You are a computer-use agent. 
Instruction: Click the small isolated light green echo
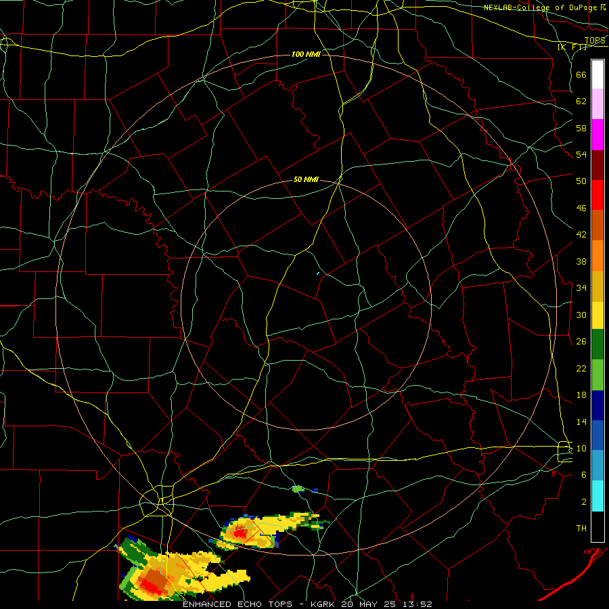[x=298, y=489]
